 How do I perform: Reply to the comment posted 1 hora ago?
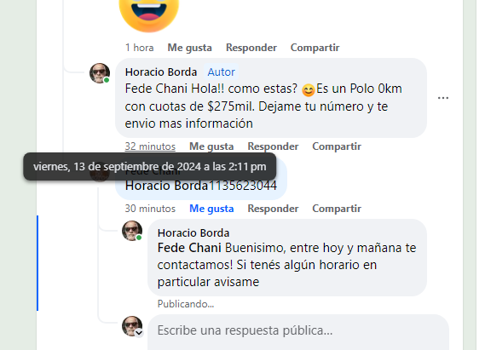pos(251,48)
